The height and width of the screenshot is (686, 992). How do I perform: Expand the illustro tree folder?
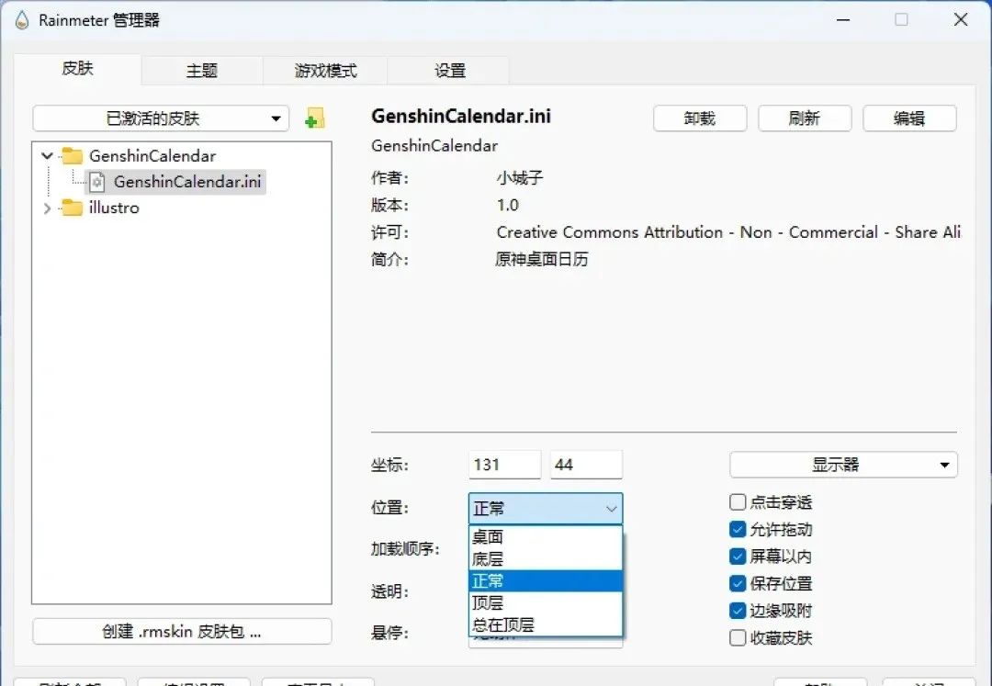(x=48, y=208)
